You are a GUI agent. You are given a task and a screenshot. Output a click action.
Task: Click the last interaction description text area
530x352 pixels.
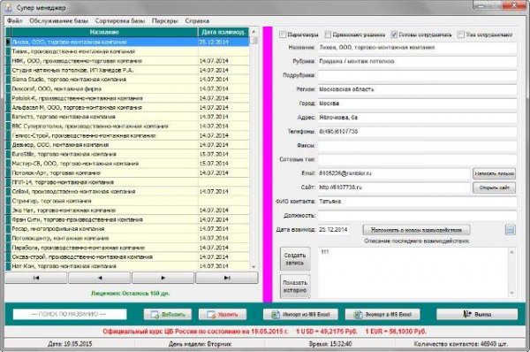pyautogui.click(x=413, y=272)
